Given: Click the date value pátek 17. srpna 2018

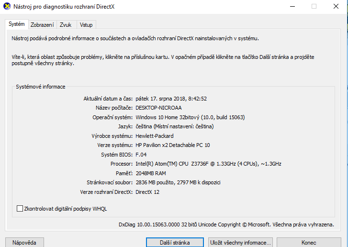Looking at the screenshot, I should tap(171, 99).
